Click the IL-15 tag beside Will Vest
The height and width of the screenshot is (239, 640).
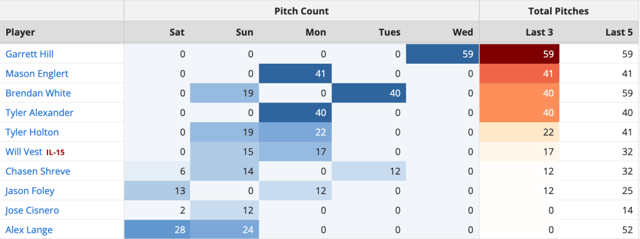(x=55, y=152)
